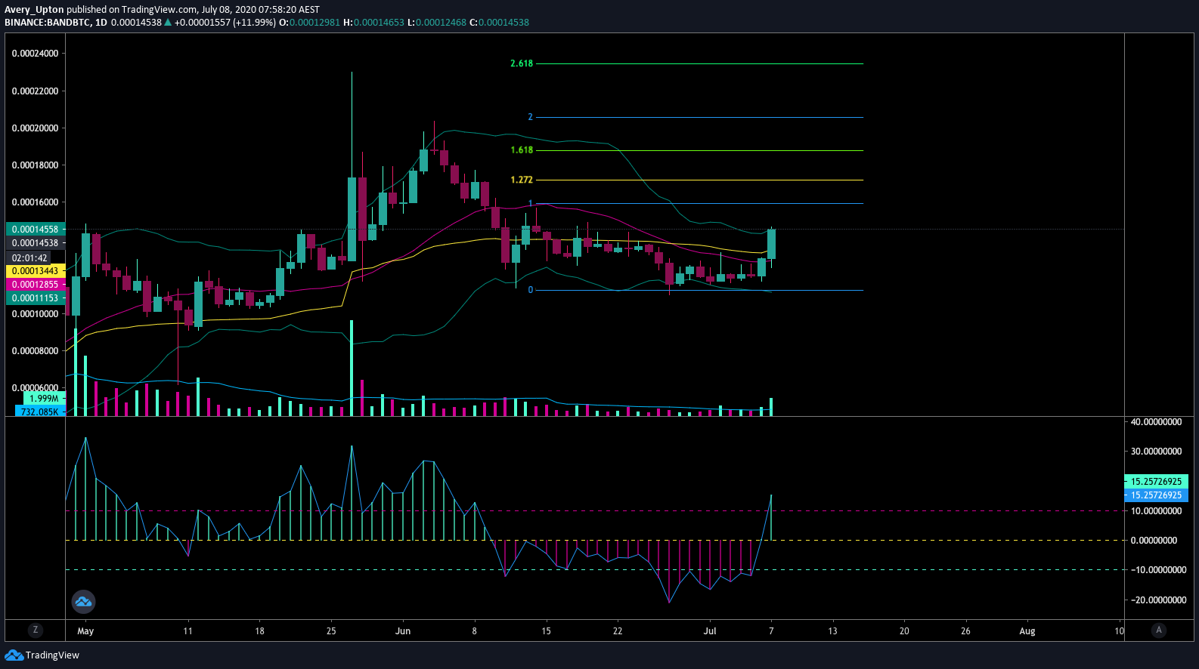Click the TradingView text link at bottom left
Viewport: 1199px width, 669px height.
click(52, 655)
